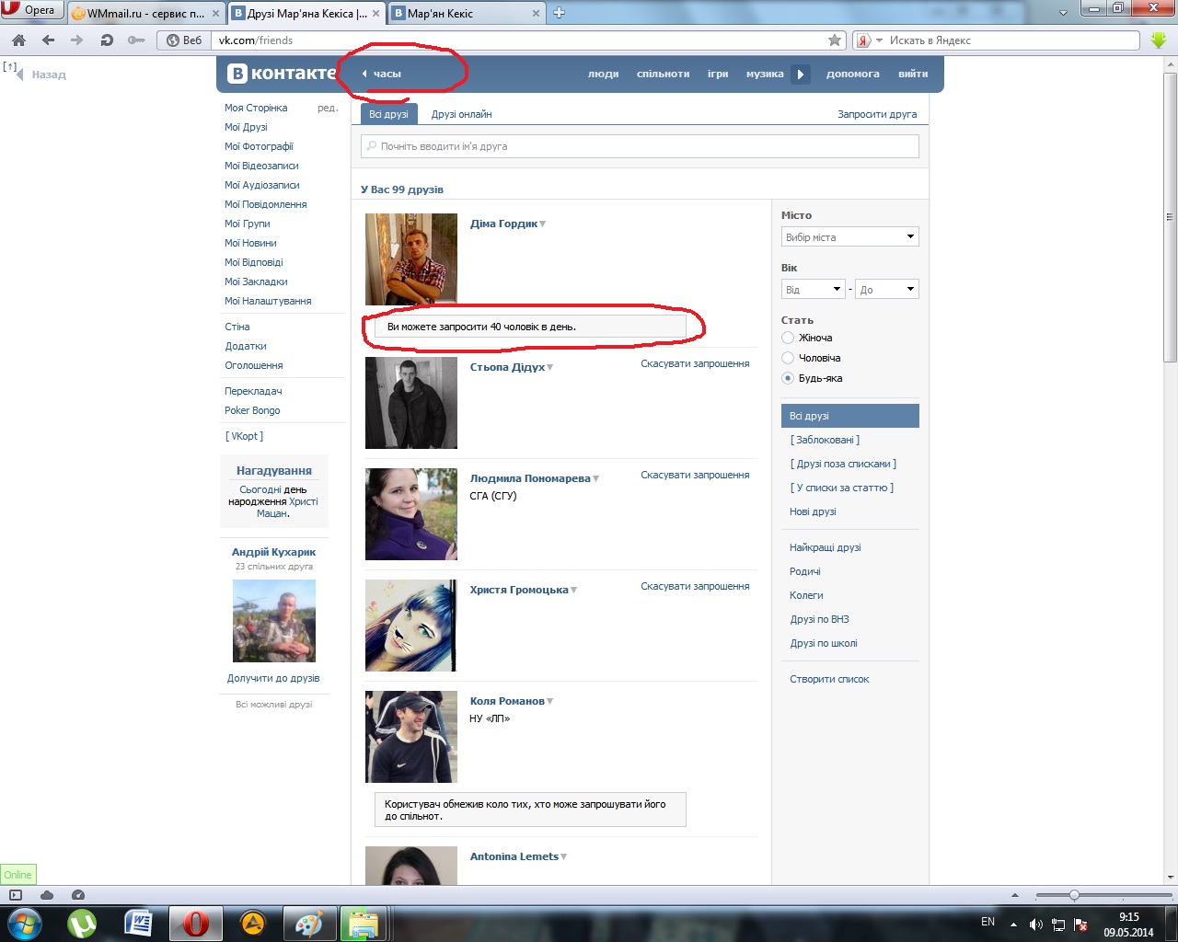Click the music player play button in header
Viewport: 1178px width, 942px height.
(801, 75)
